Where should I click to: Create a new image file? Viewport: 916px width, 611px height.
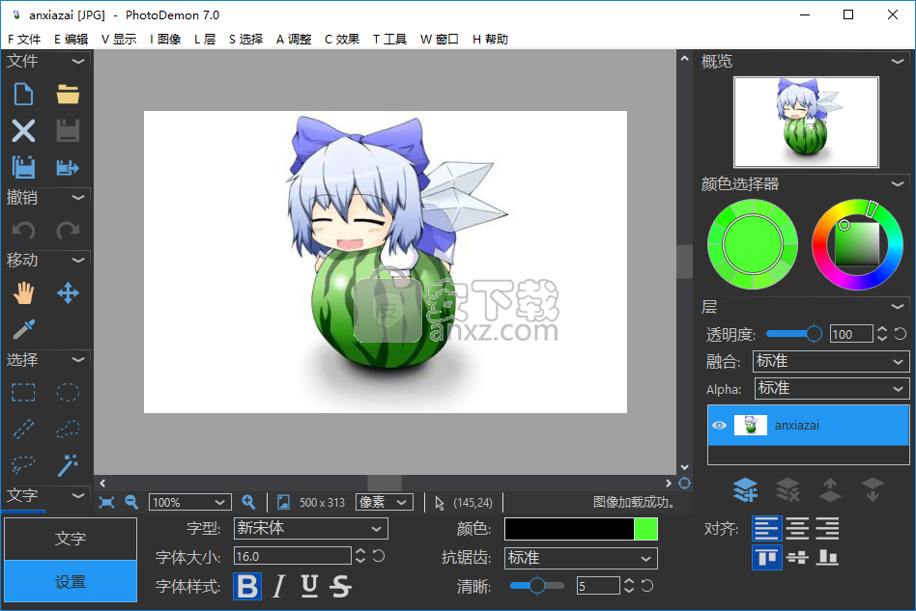tap(23, 95)
